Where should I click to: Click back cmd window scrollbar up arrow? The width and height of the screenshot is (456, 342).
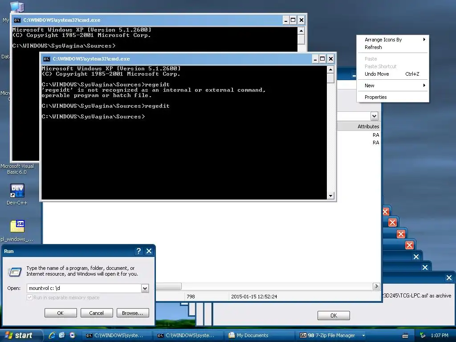301,31
